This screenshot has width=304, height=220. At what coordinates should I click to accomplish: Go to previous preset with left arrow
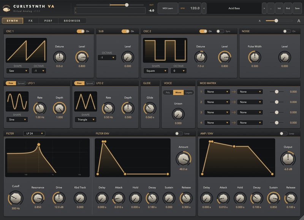[x=204, y=8]
